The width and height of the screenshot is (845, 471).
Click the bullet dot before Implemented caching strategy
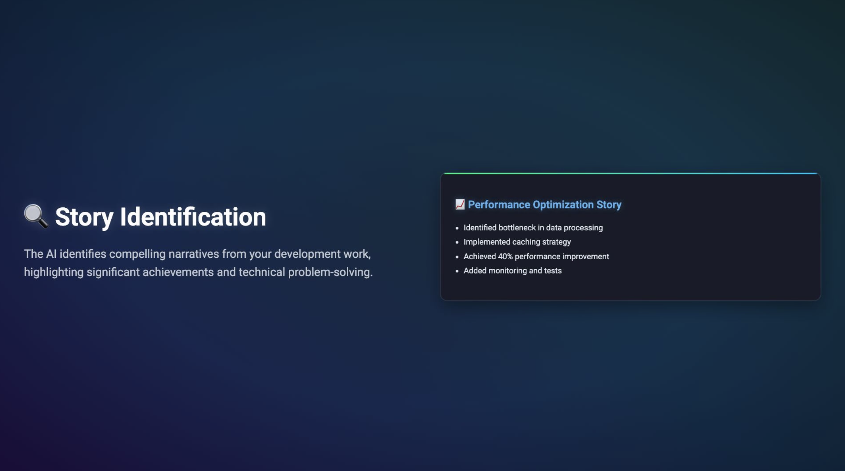coord(457,242)
